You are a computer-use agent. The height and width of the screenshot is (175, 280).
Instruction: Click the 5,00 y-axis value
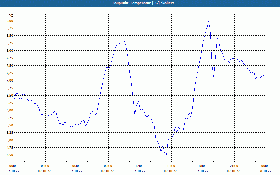[10, 140]
